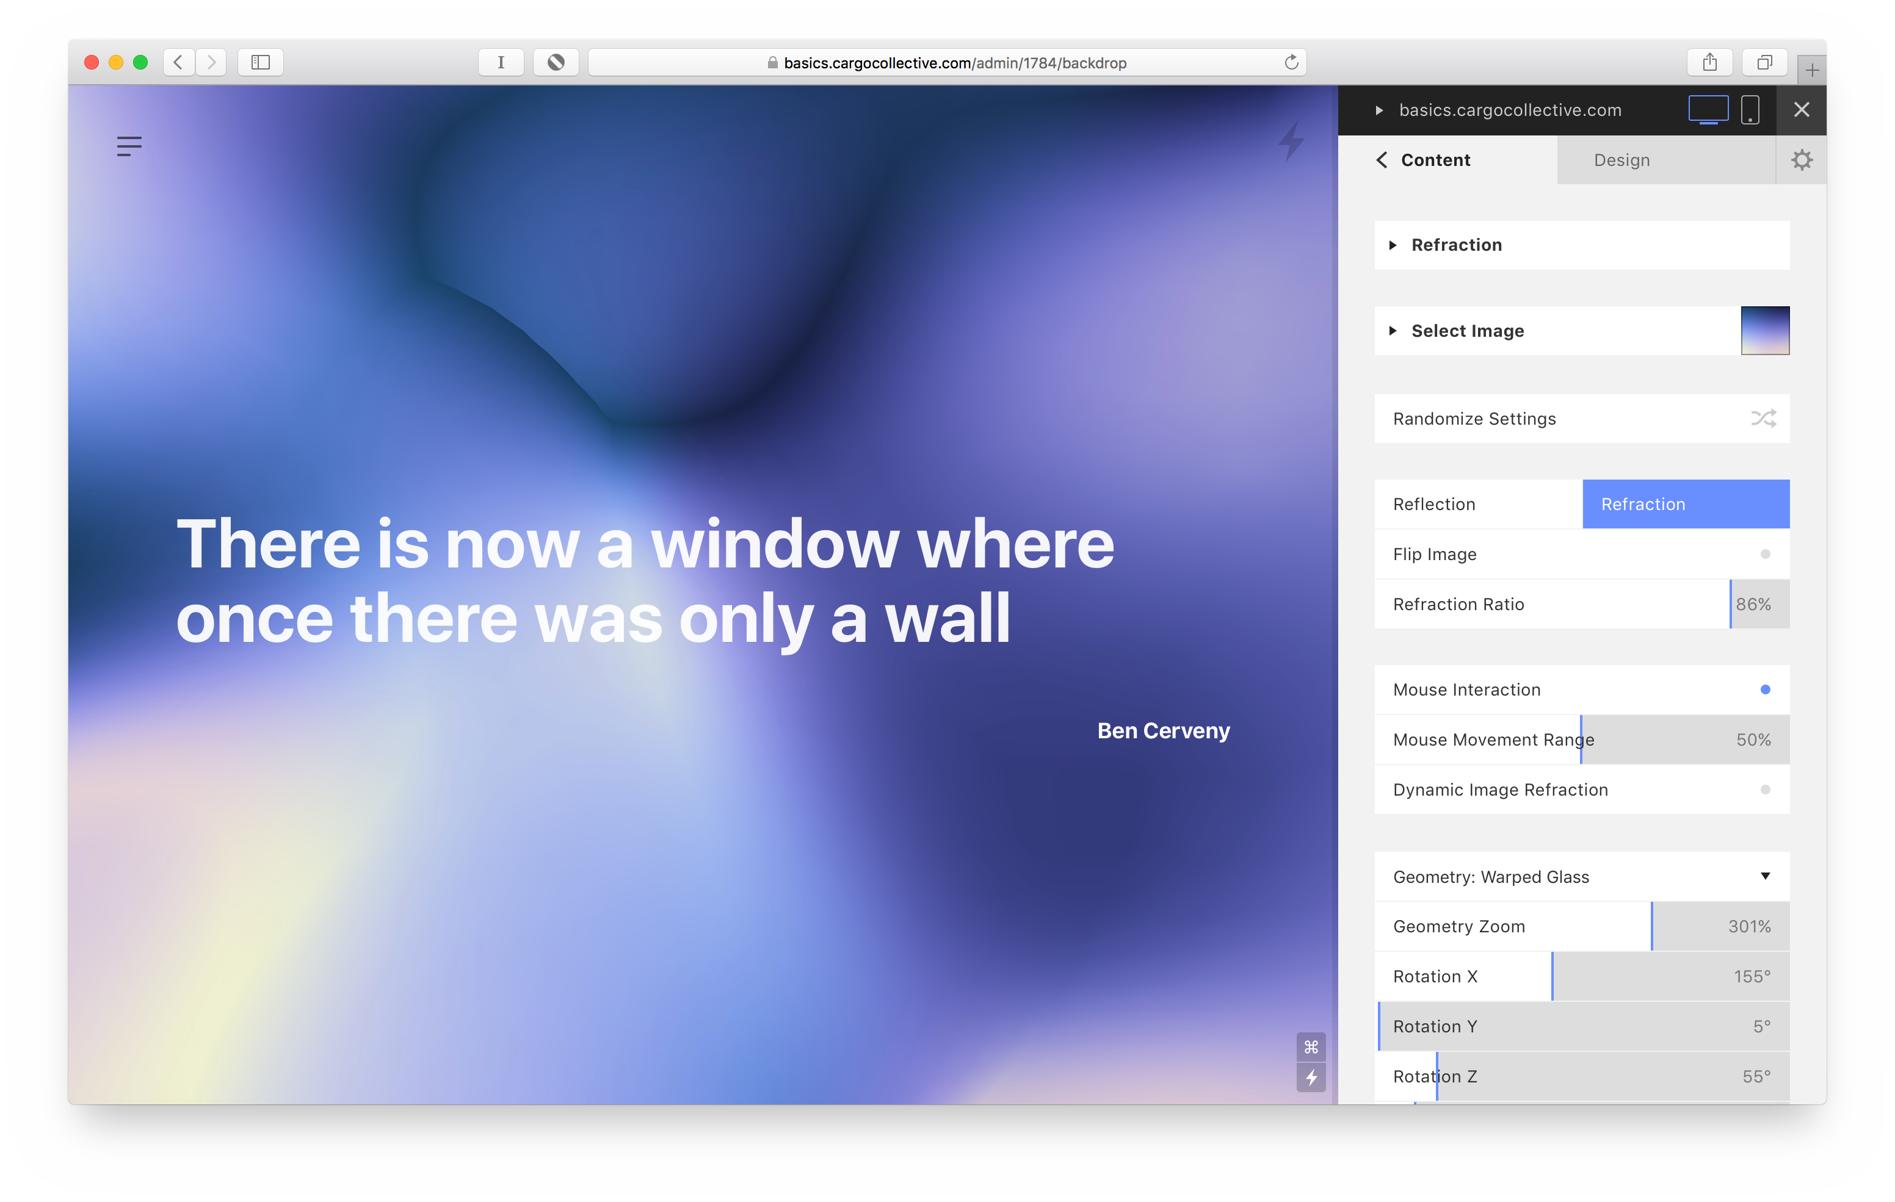The height and width of the screenshot is (1202, 1895).
Task: Click the command key icon button
Action: pyautogui.click(x=1310, y=1046)
